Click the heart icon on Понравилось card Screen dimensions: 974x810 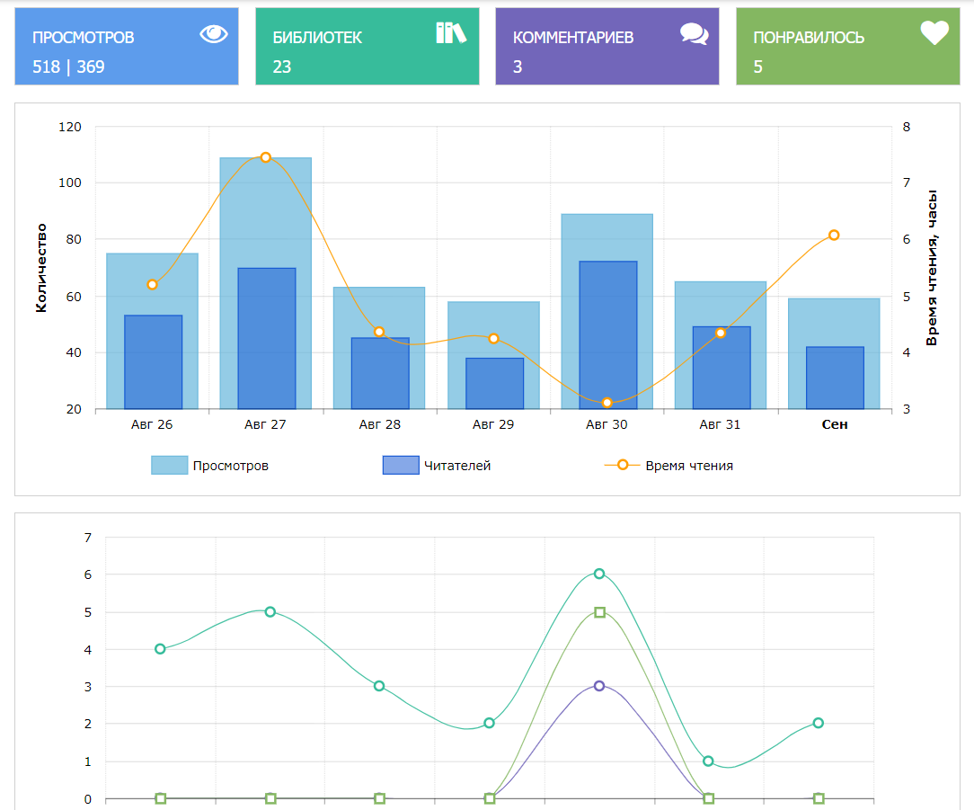(x=934, y=33)
